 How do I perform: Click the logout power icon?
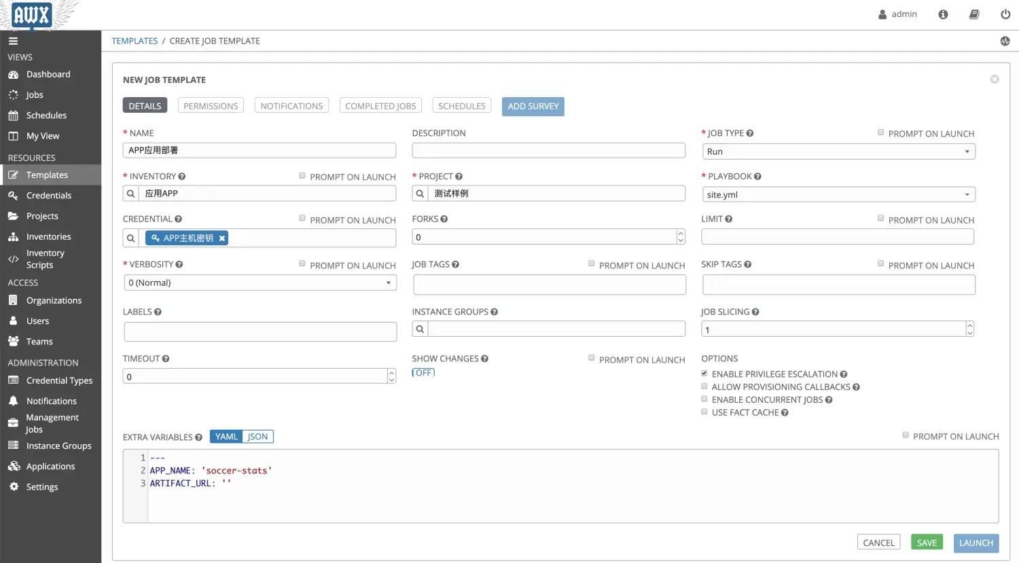[x=1005, y=14]
